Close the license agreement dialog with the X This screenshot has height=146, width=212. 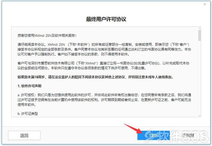pyautogui.click(x=205, y=4)
